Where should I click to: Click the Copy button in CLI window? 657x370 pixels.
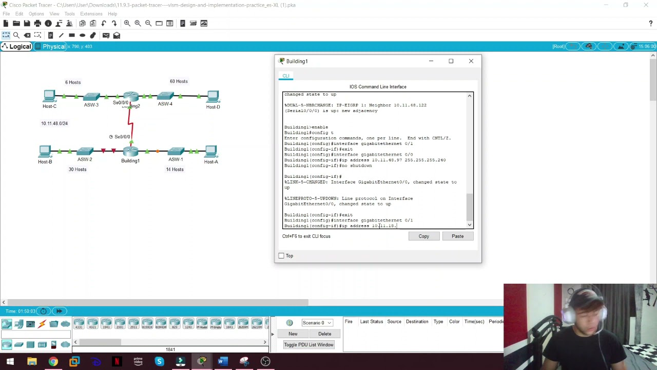tap(423, 236)
